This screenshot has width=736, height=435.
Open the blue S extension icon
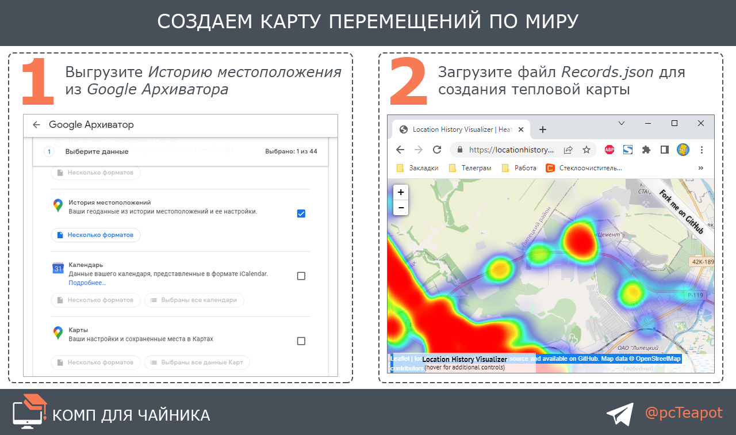628,150
